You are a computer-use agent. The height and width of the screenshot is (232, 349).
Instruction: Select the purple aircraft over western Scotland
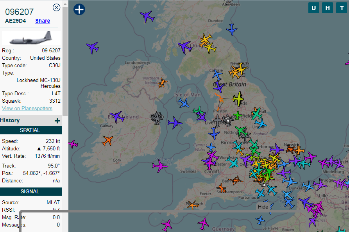(x=185, y=47)
